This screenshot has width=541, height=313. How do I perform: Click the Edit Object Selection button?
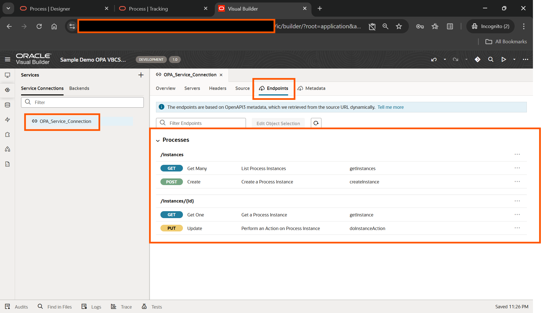pyautogui.click(x=278, y=123)
